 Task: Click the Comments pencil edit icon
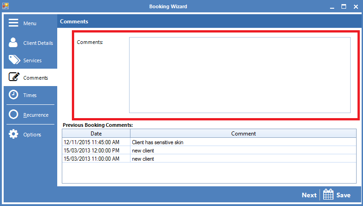(14, 77)
